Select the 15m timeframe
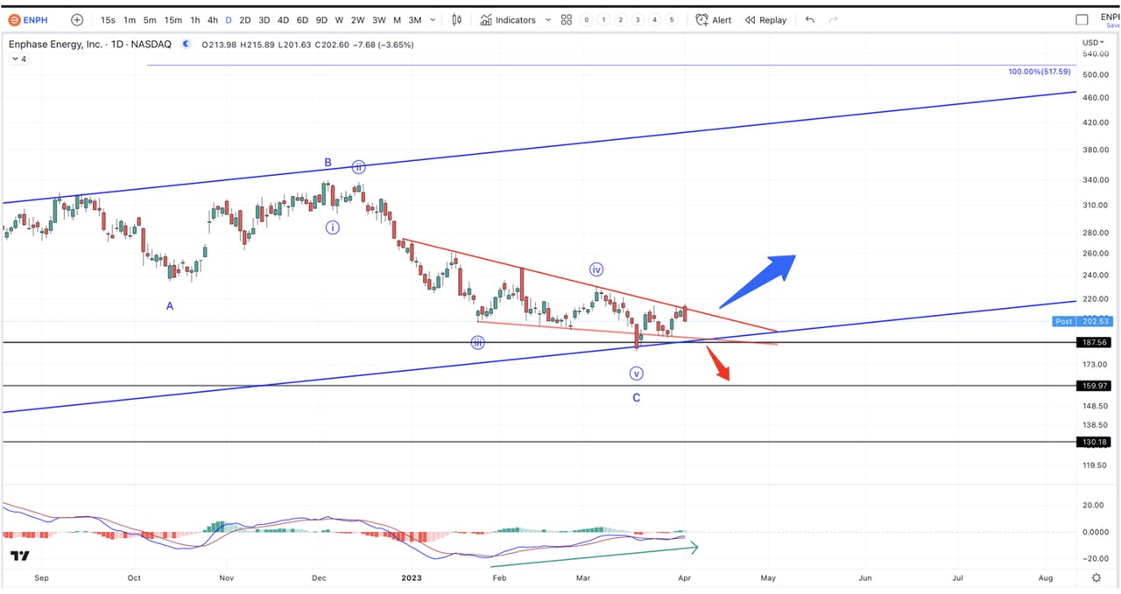The width and height of the screenshot is (1121, 594). coord(173,19)
